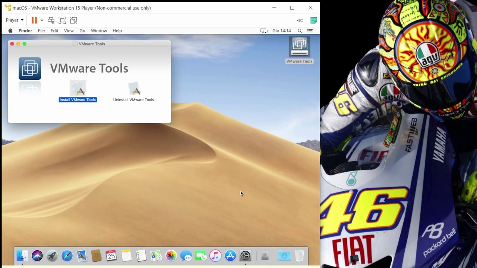
Task: Open Edit menu
Action: pos(54,31)
